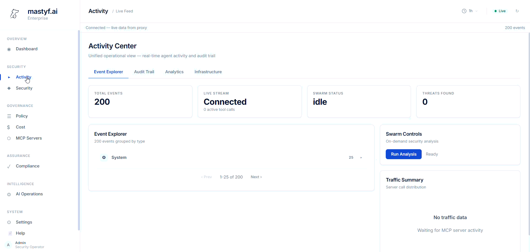Open Cost page from sidebar
Image resolution: width=530 pixels, height=252 pixels.
[20, 127]
